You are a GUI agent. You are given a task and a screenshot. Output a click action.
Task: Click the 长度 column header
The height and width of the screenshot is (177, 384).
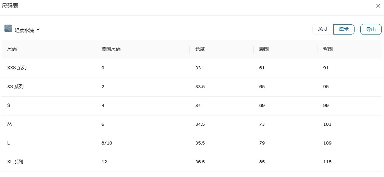(x=200, y=49)
